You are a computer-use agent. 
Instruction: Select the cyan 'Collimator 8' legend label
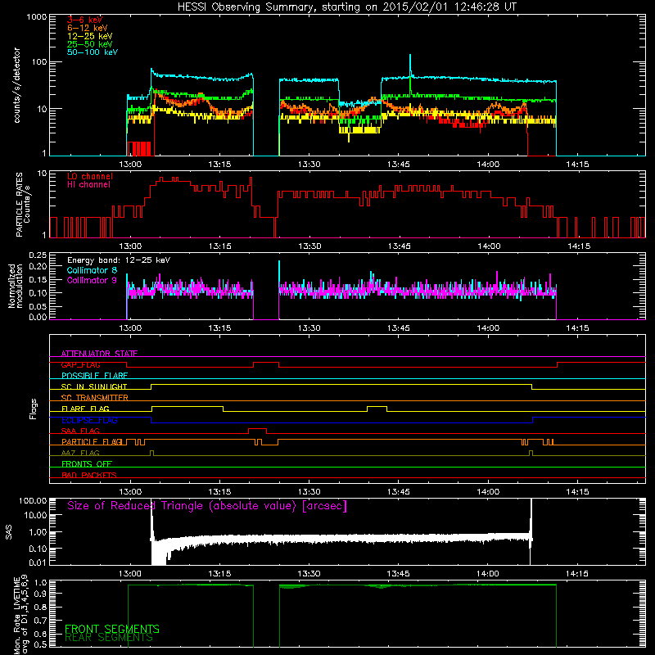point(92,270)
